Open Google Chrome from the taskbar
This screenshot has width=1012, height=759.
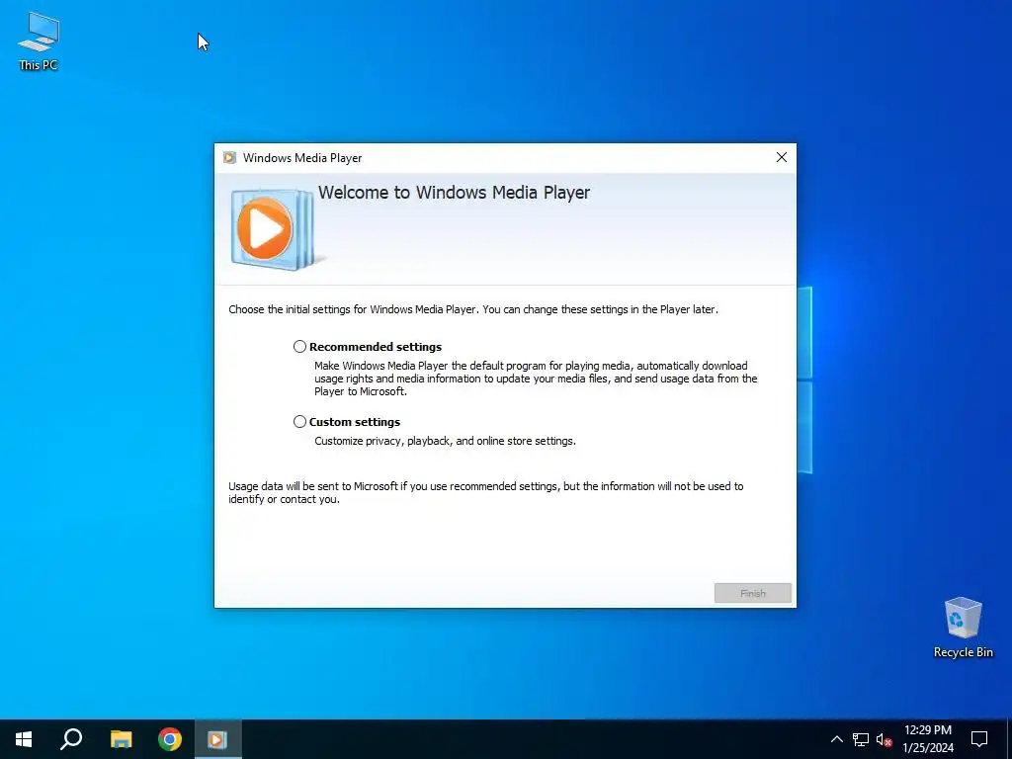170,739
